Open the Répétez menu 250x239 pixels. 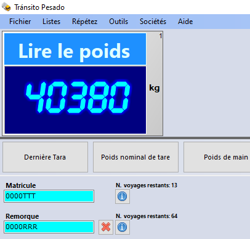pos(84,22)
